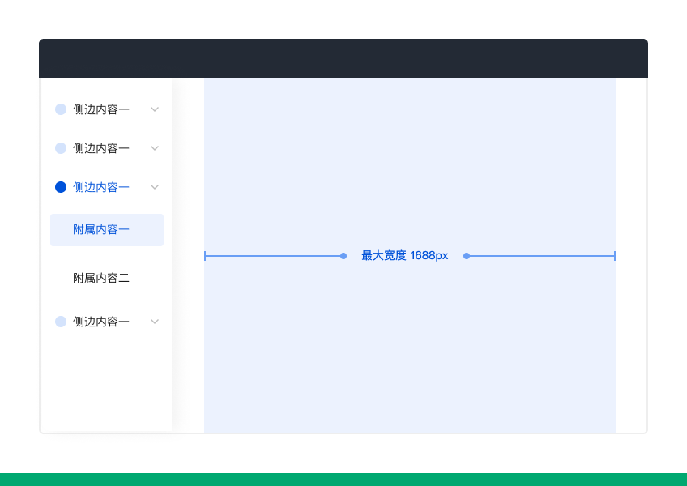
Task: Select 侧边内容一 item just below 附属内容二
Action: [x=100, y=322]
